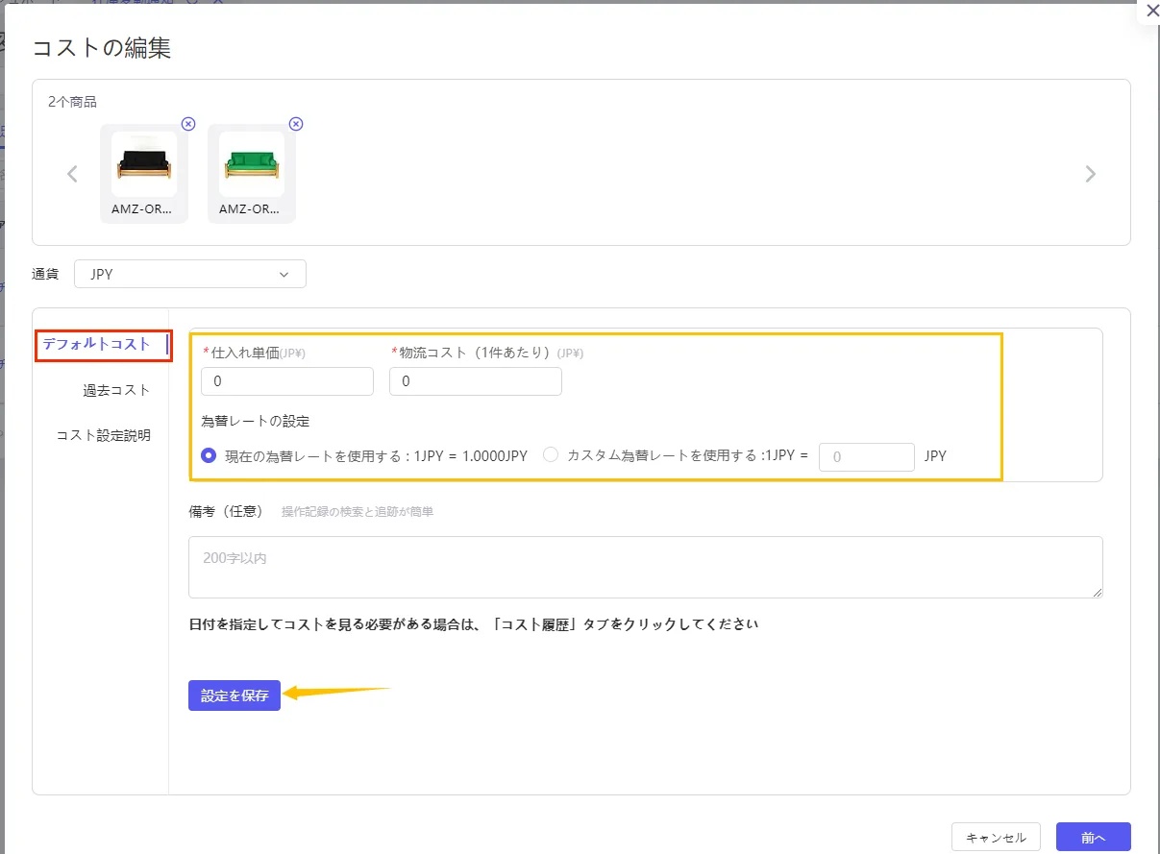
Task: Remove the green sofa product
Action: 296,124
